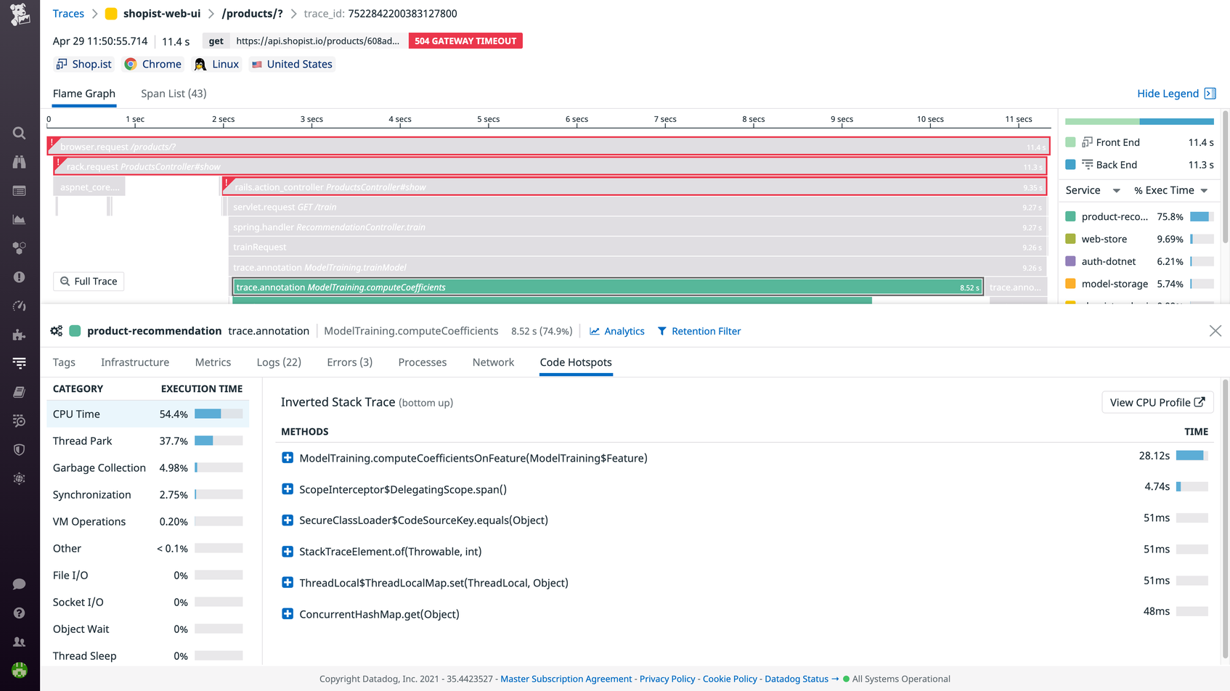This screenshot has height=691, width=1230.
Task: Open Monitors via the exclamation sidebar icon
Action: click(19, 277)
